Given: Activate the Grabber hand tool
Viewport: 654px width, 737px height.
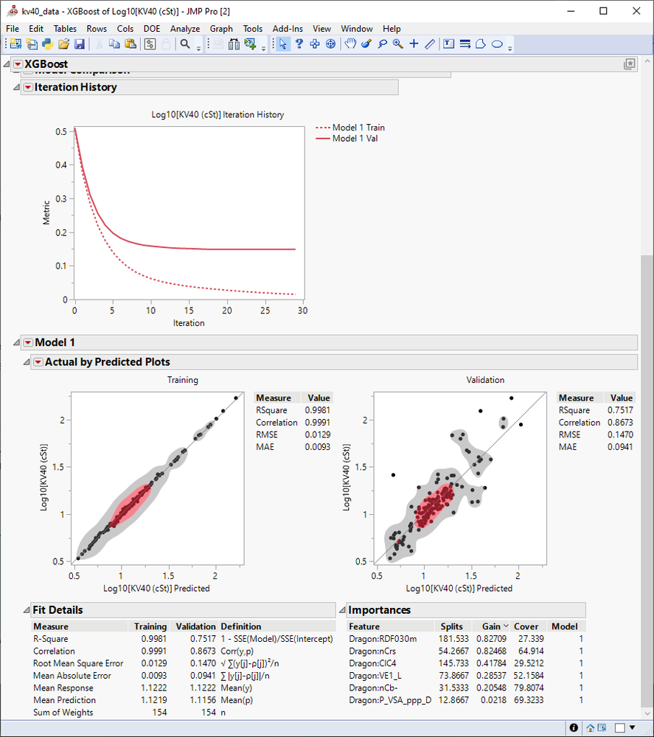Looking at the screenshot, I should 351,44.
